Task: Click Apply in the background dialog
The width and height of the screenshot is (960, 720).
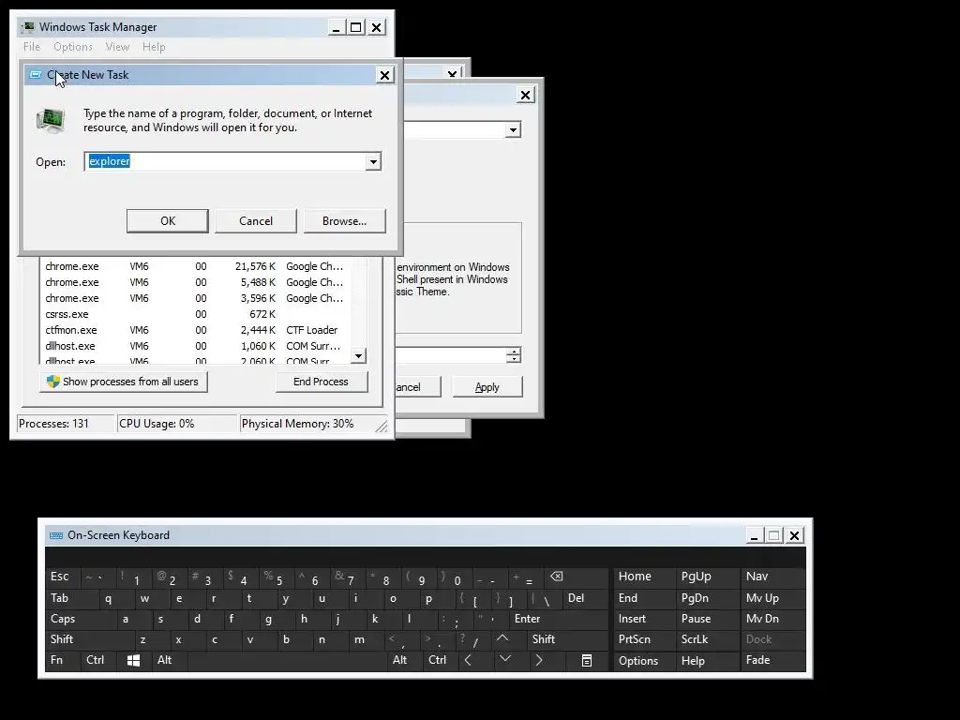Action: pyautogui.click(x=487, y=387)
